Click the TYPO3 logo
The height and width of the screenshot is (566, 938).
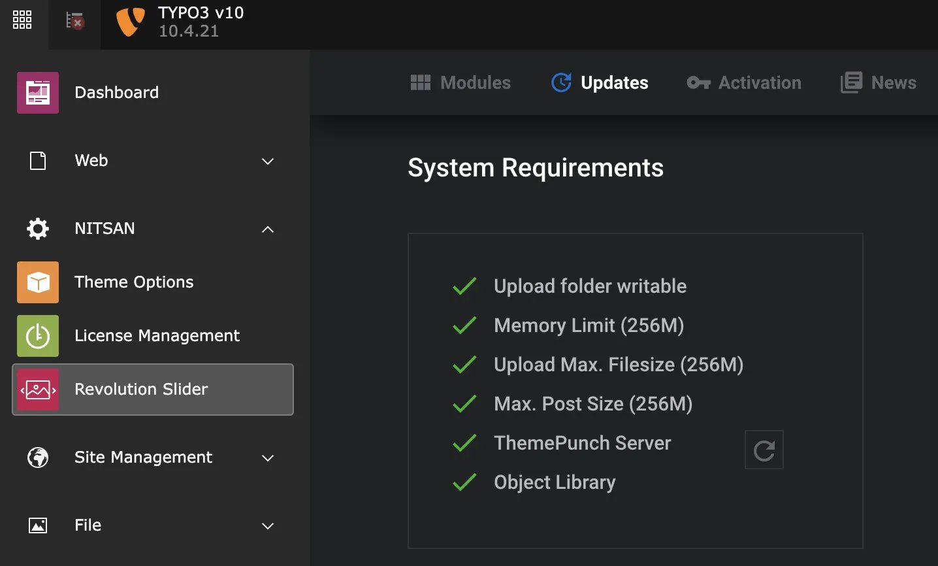(130, 22)
